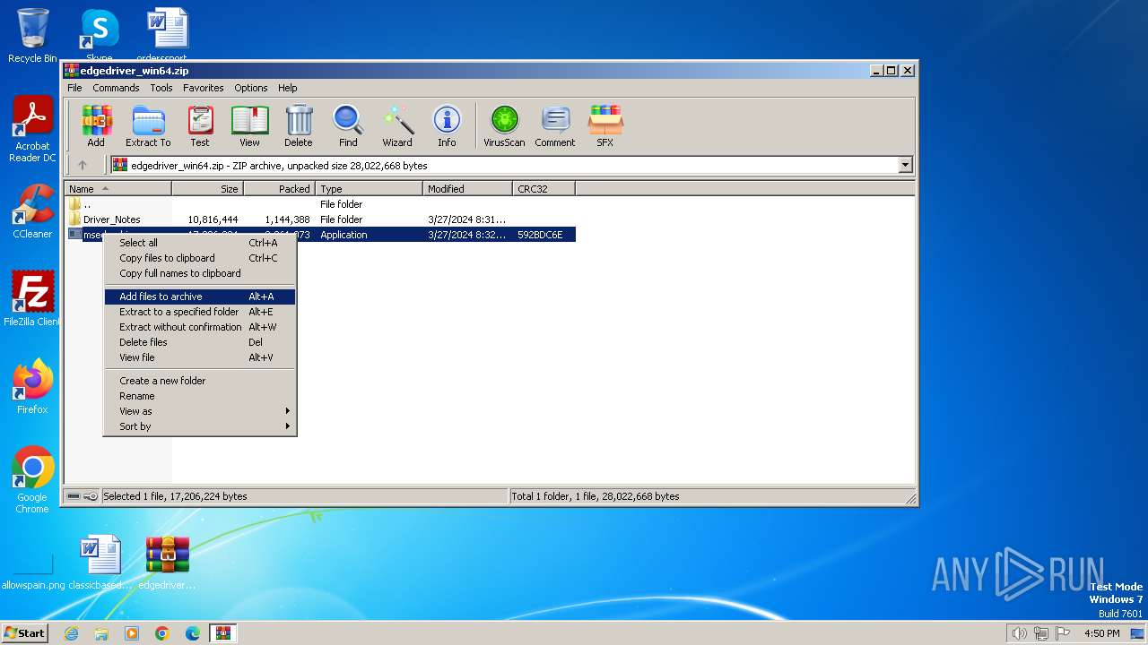
Task: Open the Commands menu
Action: pos(116,88)
